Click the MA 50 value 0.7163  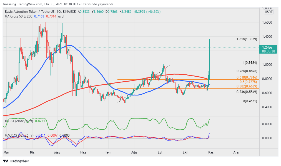39,16
